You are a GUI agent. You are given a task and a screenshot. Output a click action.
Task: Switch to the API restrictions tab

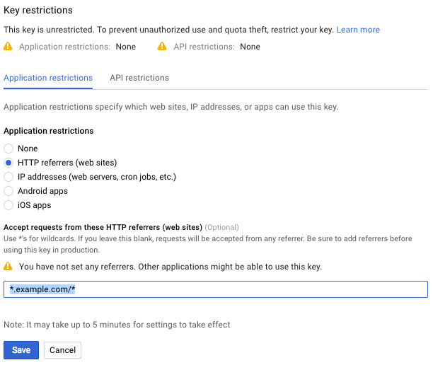(139, 78)
